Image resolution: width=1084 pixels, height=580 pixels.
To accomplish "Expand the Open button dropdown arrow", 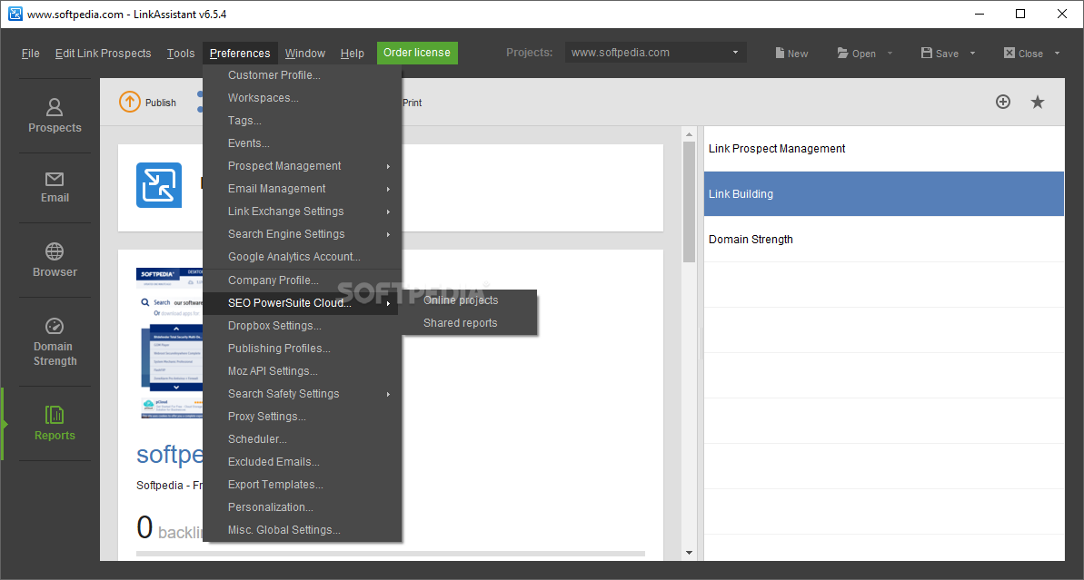I will coord(890,54).
